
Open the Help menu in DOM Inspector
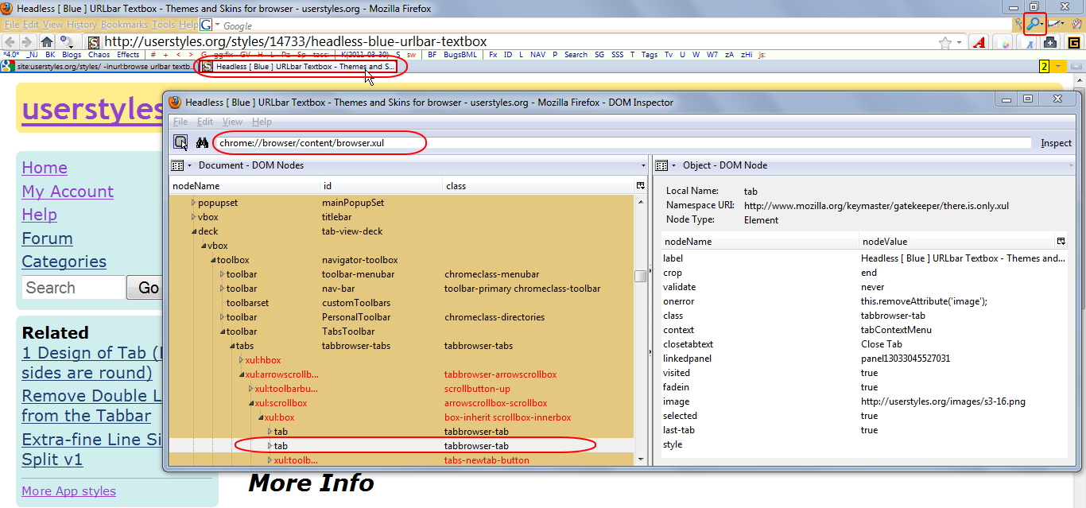(262, 122)
